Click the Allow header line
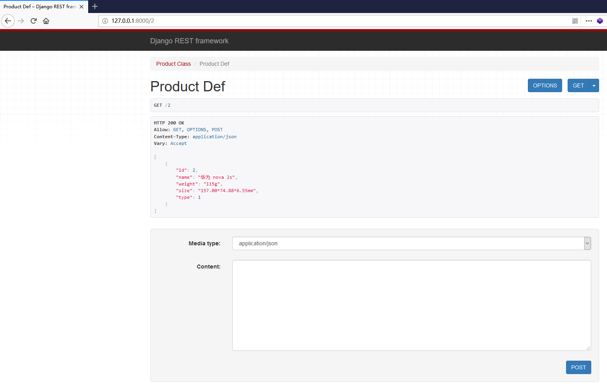 pyautogui.click(x=188, y=130)
